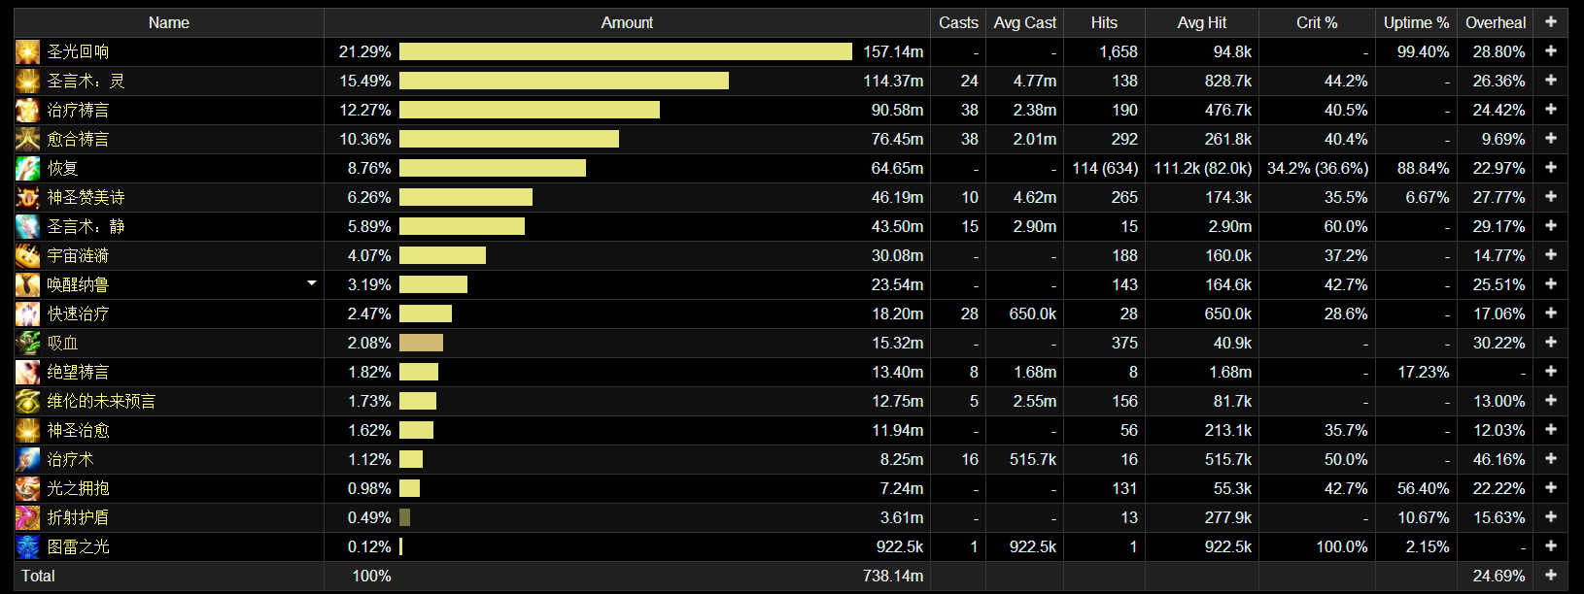Click the 宇宙涟漪 spell icon

(x=27, y=256)
